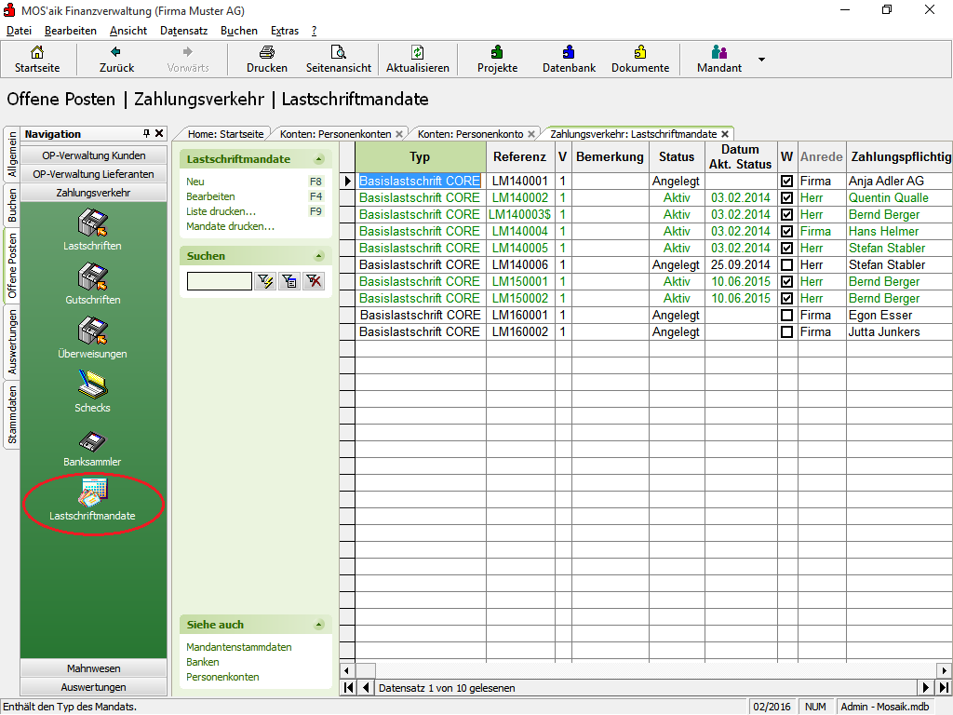Collapse the Suchen panel

(319, 256)
